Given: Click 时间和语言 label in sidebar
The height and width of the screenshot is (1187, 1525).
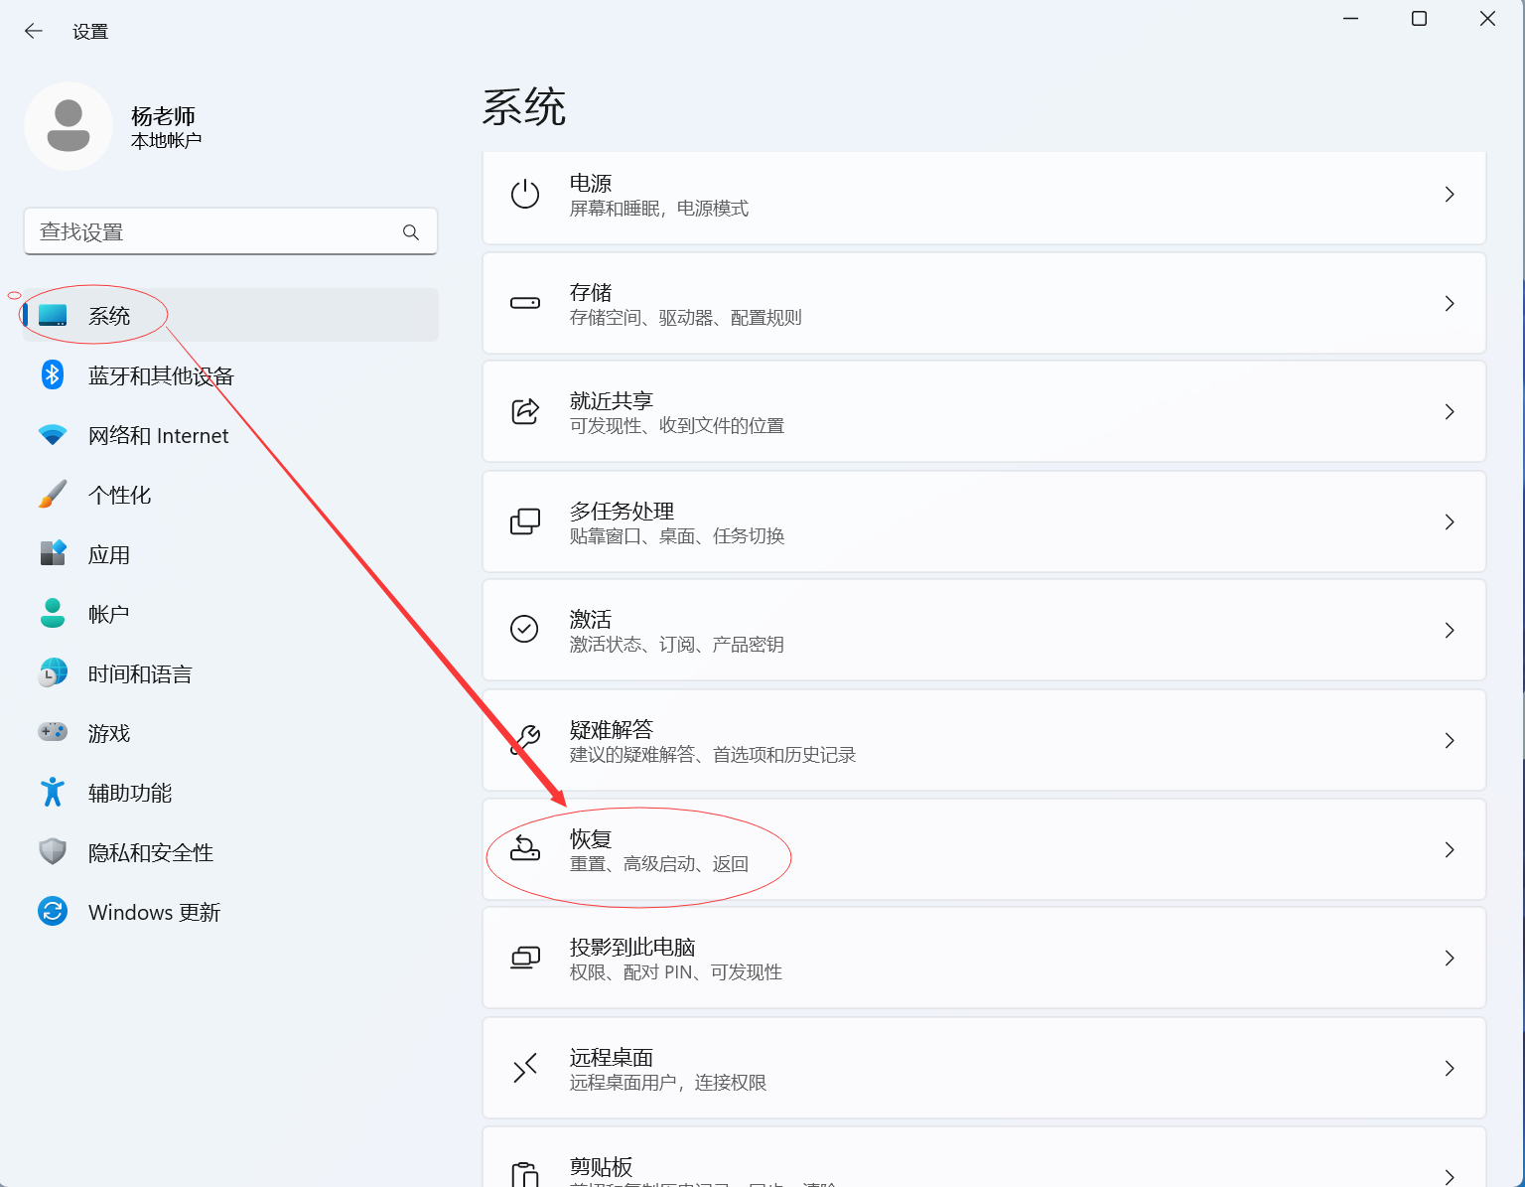Looking at the screenshot, I should [140, 673].
